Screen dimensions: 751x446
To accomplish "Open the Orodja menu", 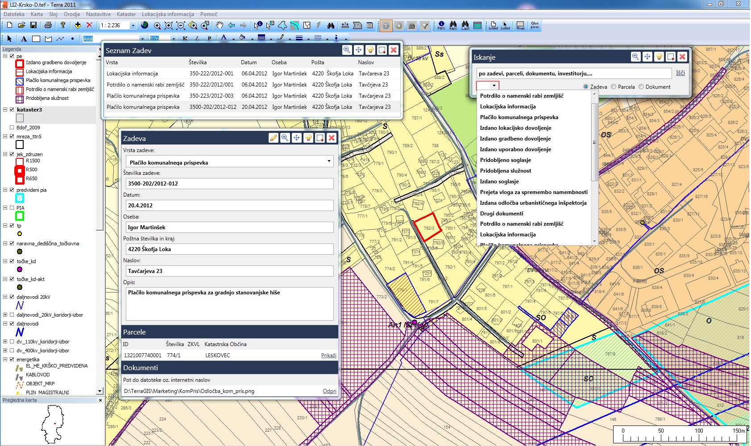I will click(x=72, y=14).
